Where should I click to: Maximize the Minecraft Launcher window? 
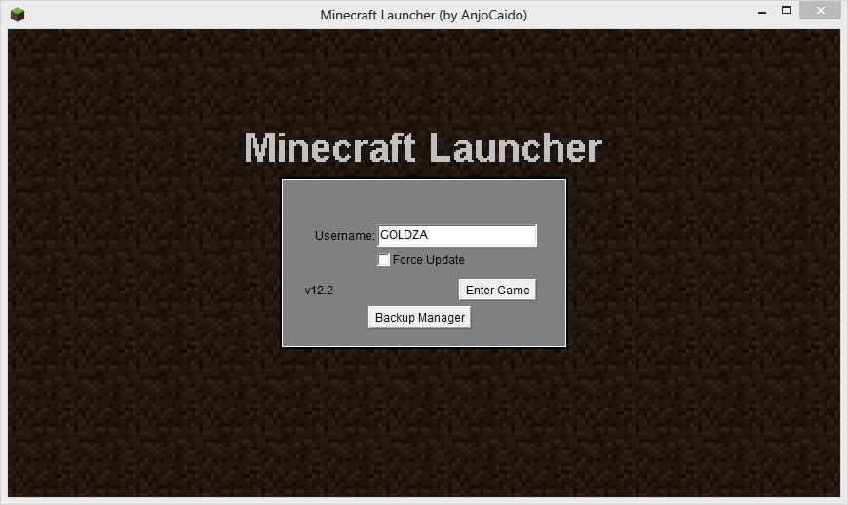tap(787, 11)
